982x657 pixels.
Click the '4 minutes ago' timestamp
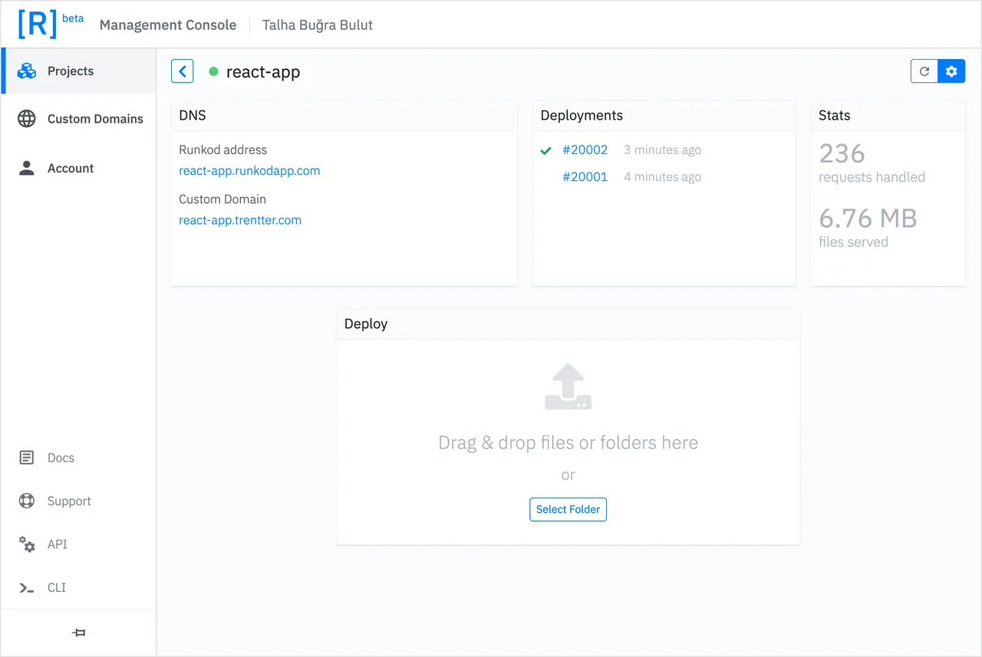[662, 176]
